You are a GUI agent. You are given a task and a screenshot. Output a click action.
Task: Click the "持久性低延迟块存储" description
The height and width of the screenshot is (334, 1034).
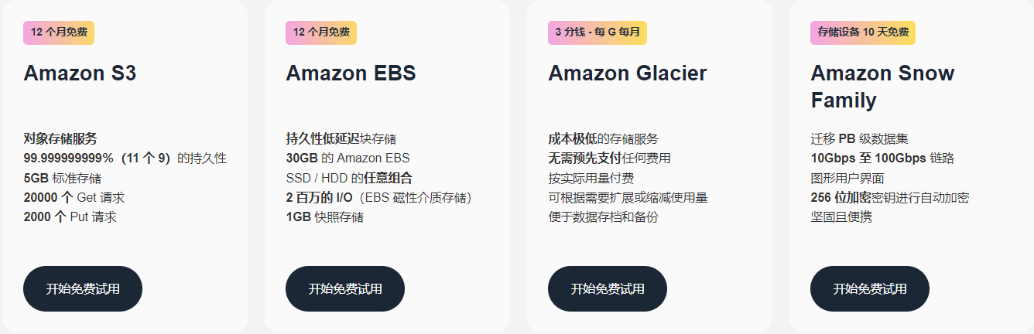click(341, 139)
